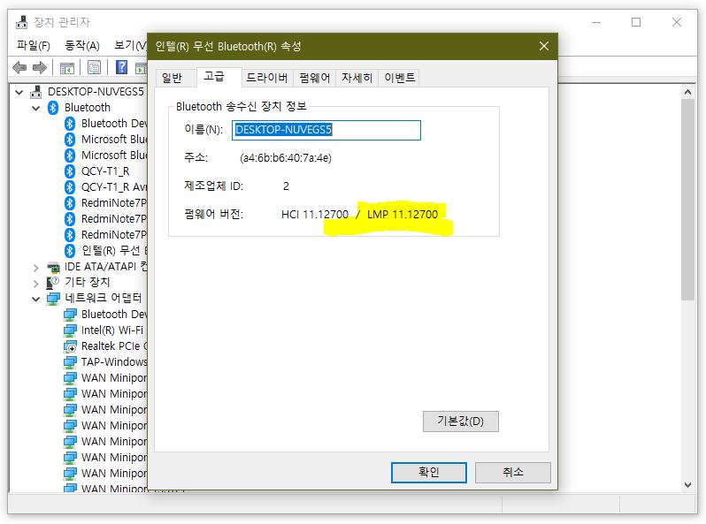The width and height of the screenshot is (706, 524).
Task: Open the 보기(V) menu
Action: (x=130, y=45)
